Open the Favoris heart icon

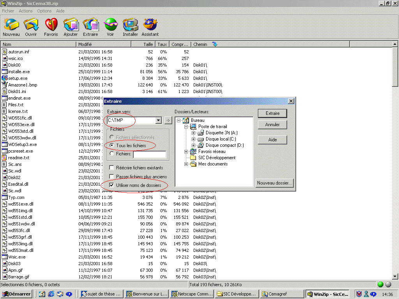51,25
